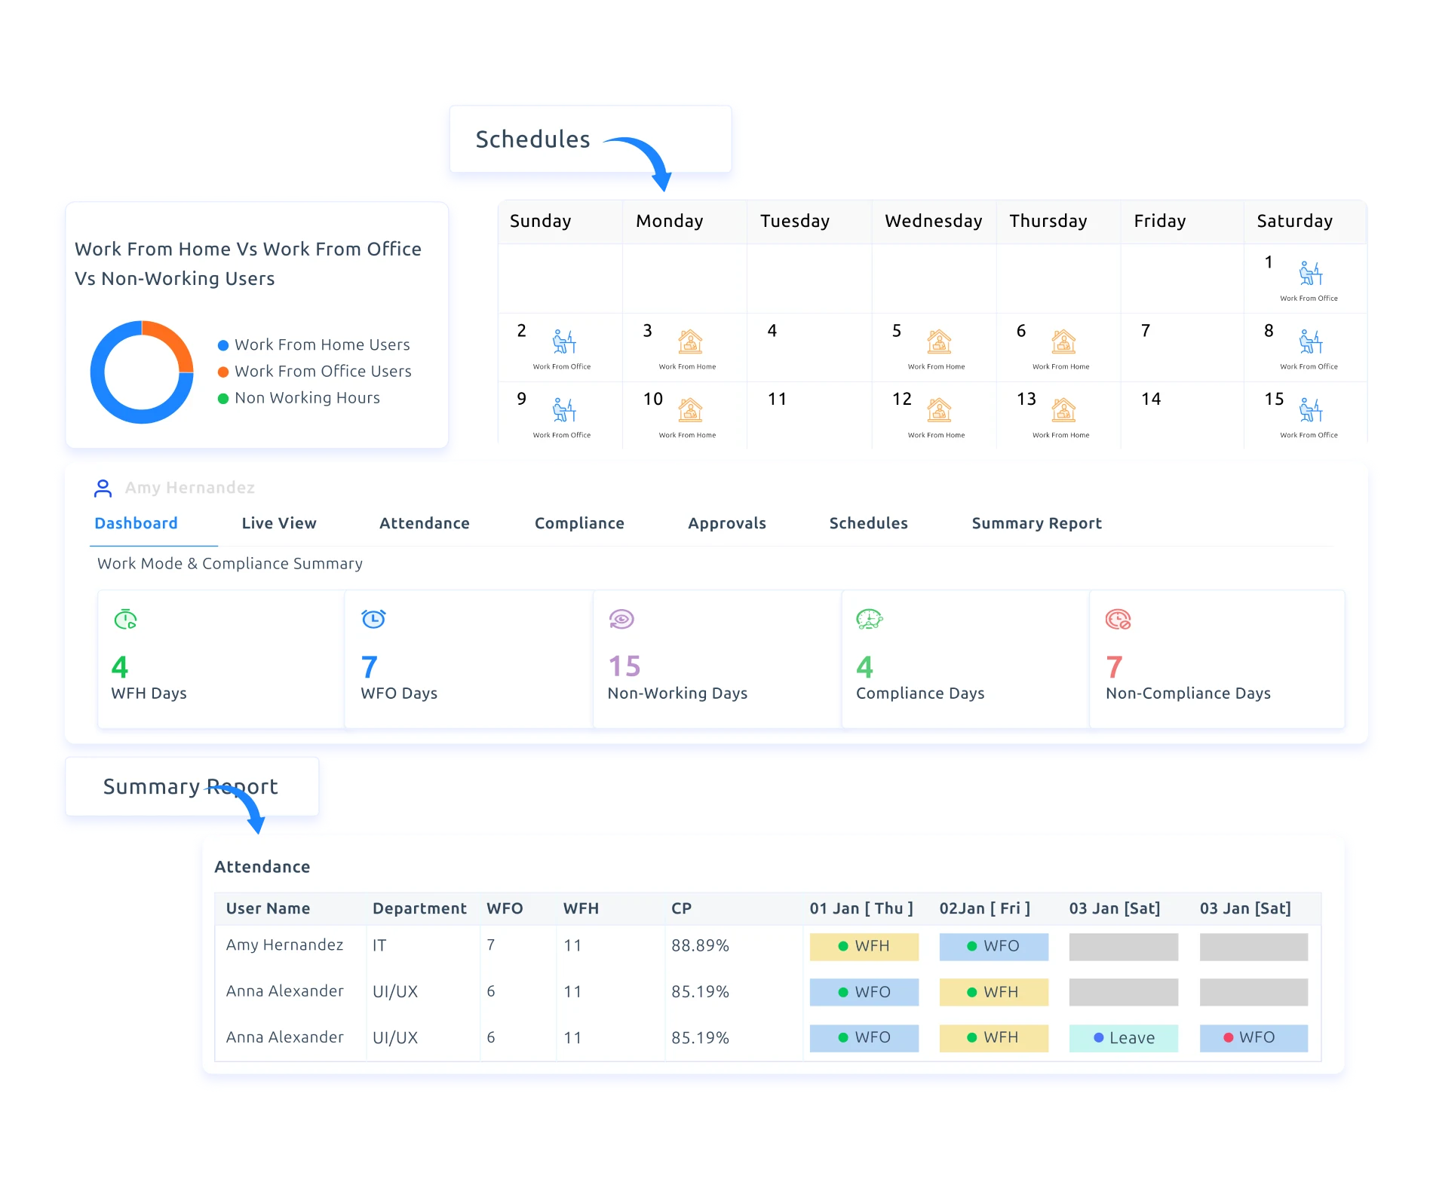The width and height of the screenshot is (1433, 1179).
Task: Click the green WFH Days timer icon
Action: coord(125,620)
